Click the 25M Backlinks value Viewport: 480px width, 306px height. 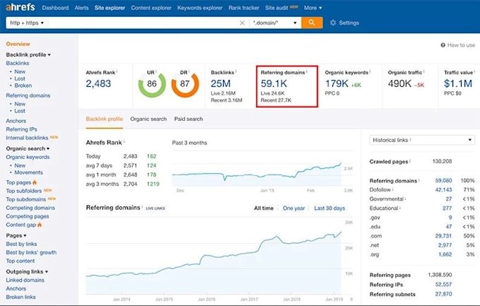[x=221, y=83]
